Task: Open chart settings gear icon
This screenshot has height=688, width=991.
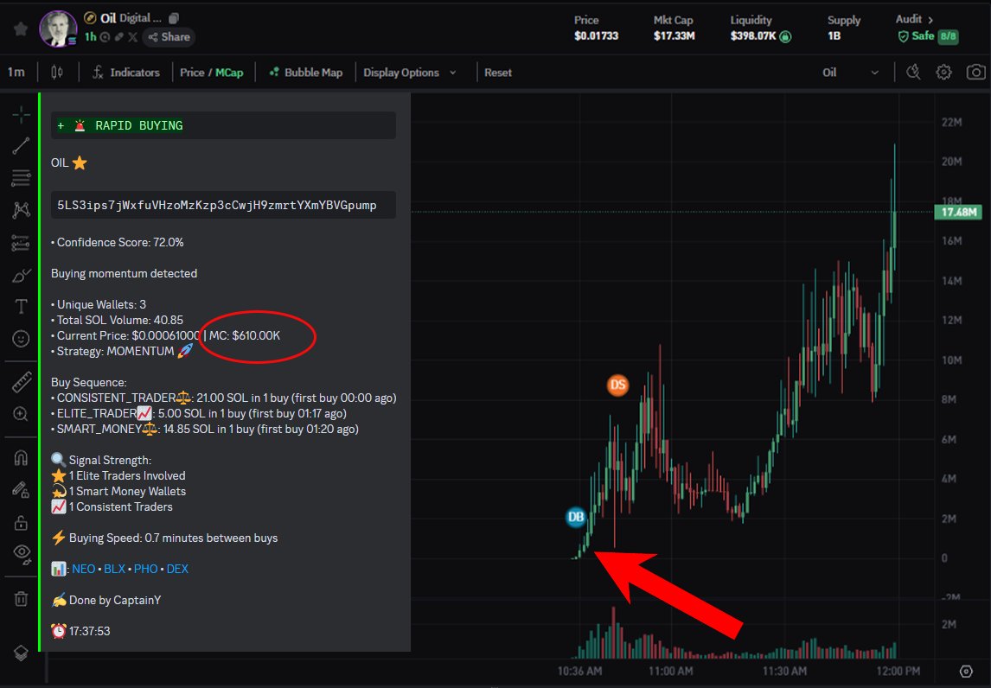Action: coord(943,73)
